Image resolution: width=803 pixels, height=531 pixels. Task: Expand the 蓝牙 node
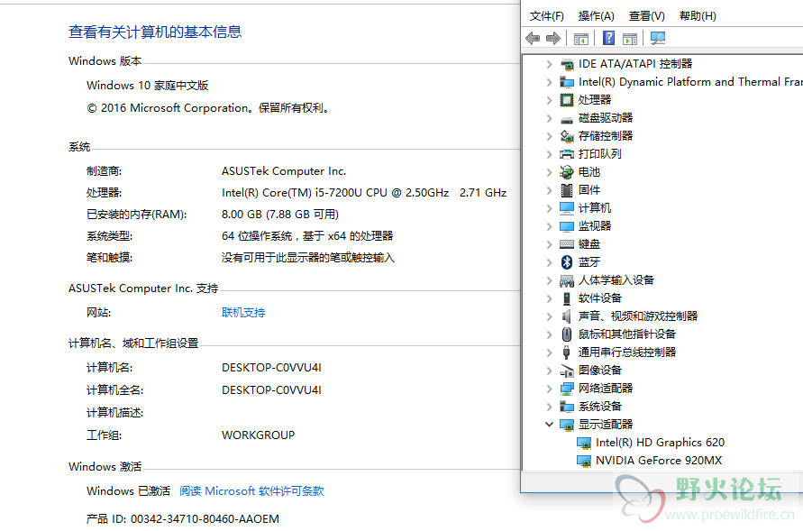click(x=549, y=262)
